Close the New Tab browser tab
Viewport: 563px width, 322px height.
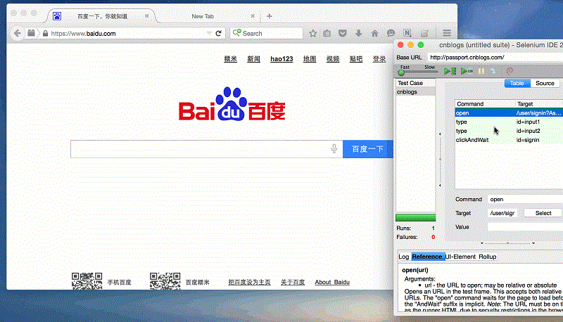[253, 16]
